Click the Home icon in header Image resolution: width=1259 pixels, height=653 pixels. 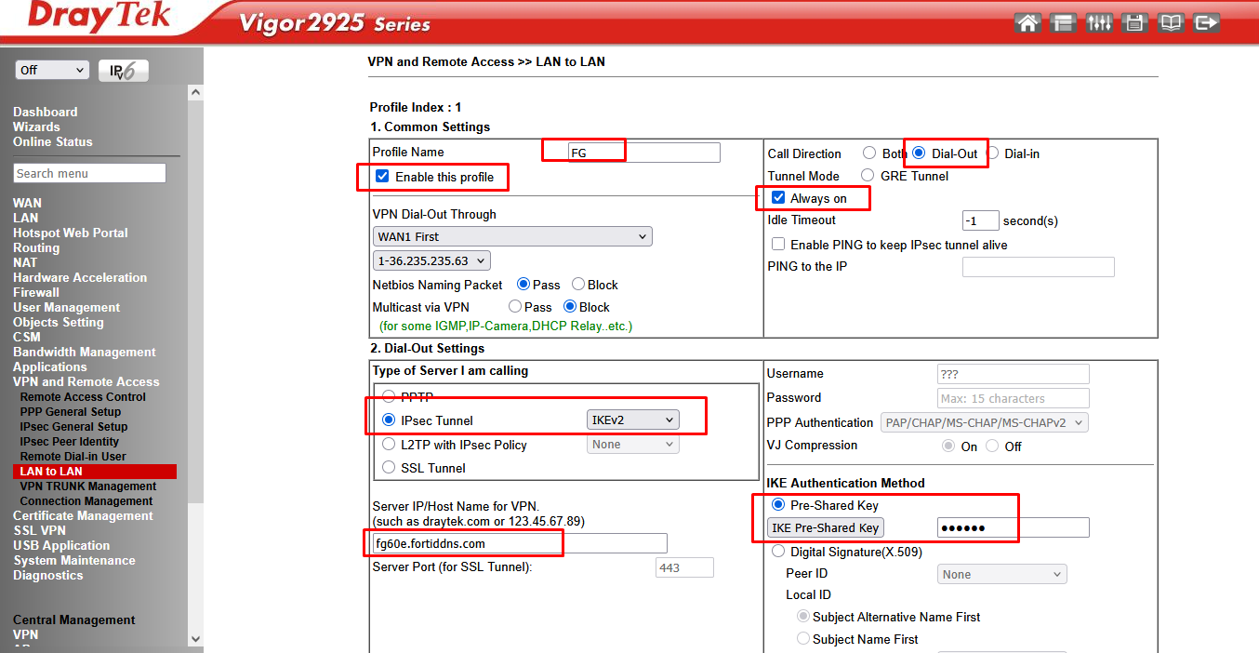tap(1027, 23)
